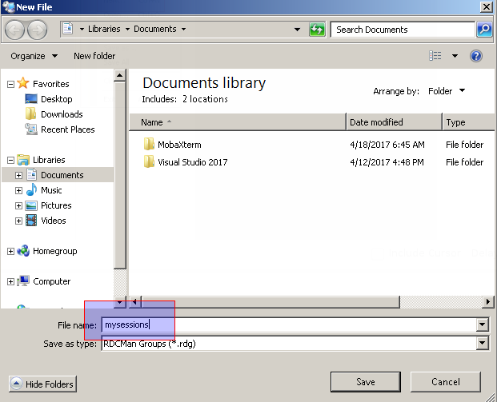The width and height of the screenshot is (497, 402).
Task: Click the Back navigation arrow
Action: coord(14,30)
